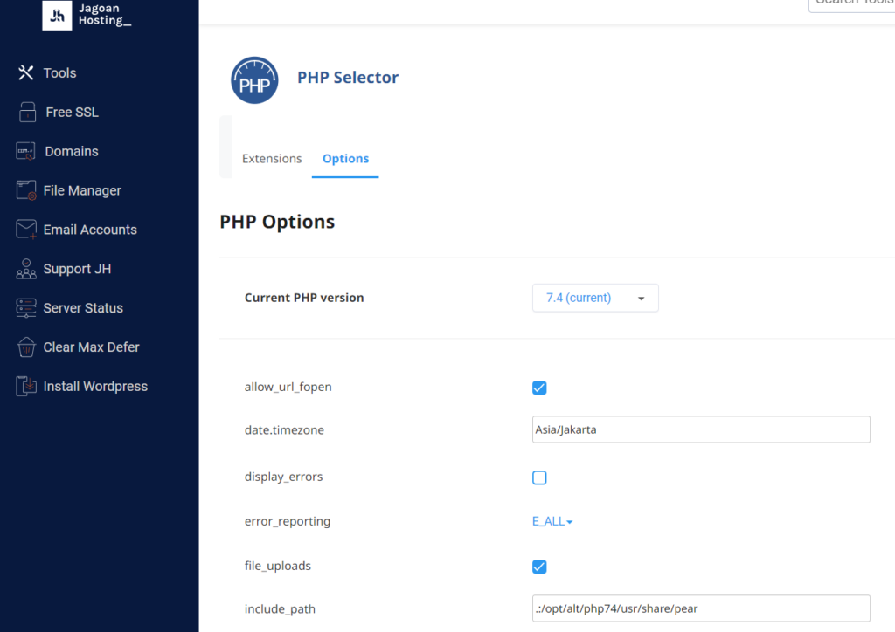
Task: Select the Options tab
Action: coord(345,159)
